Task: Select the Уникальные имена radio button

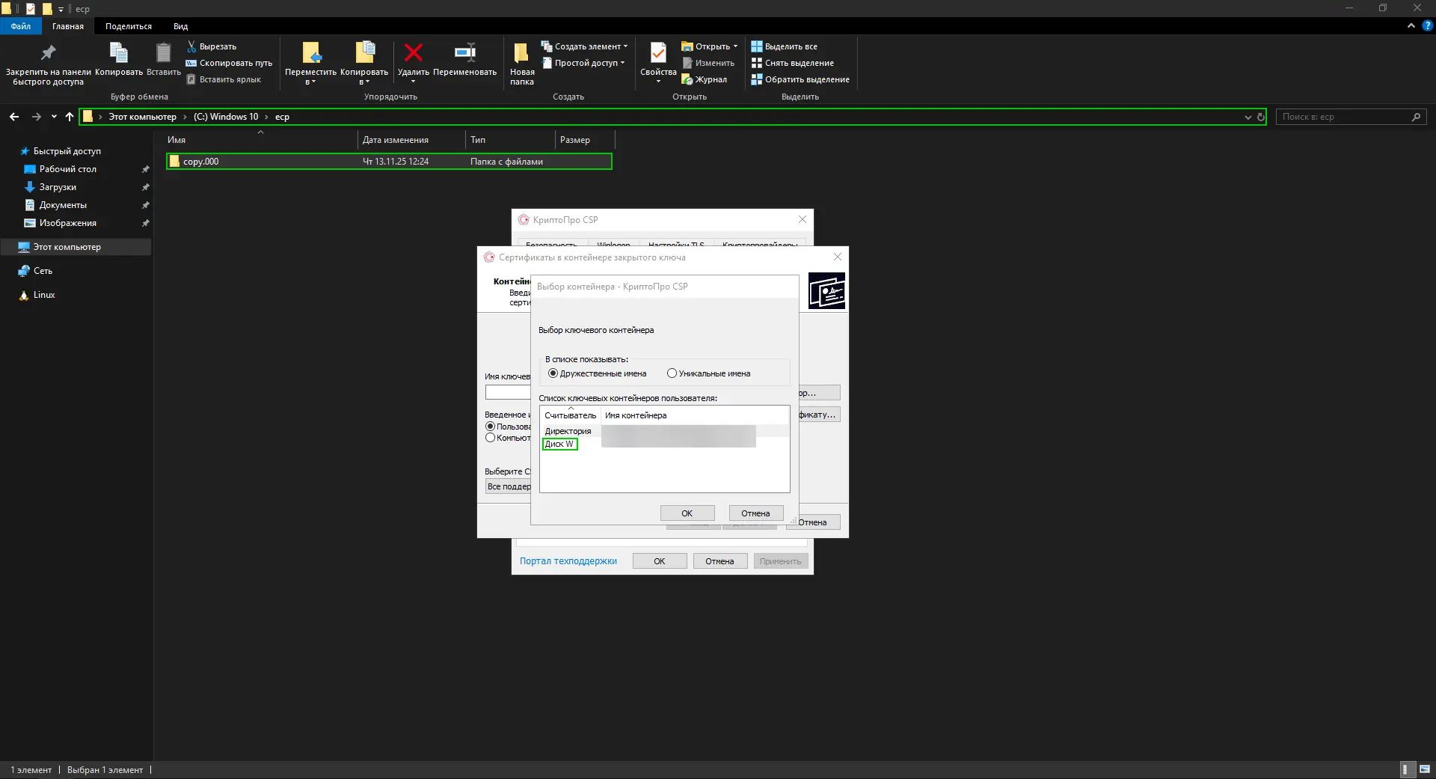Action: coord(672,373)
